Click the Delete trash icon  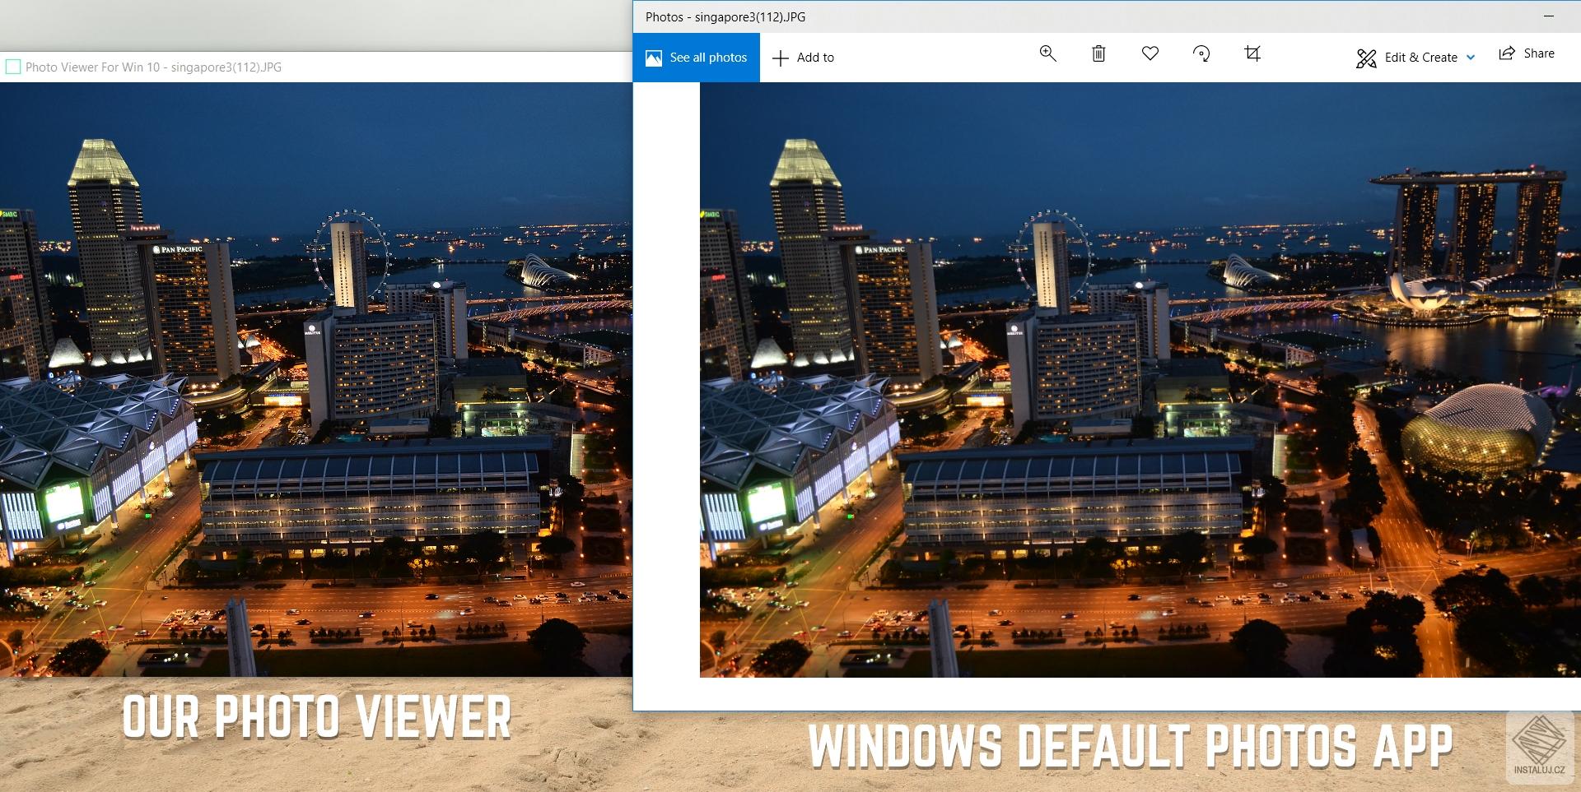1098,53
